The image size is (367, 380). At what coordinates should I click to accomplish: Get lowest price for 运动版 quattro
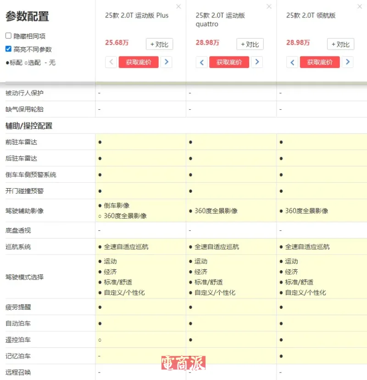tap(229, 62)
